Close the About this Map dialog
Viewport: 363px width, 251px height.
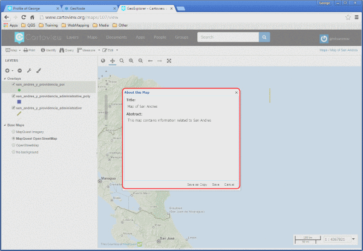(237, 93)
